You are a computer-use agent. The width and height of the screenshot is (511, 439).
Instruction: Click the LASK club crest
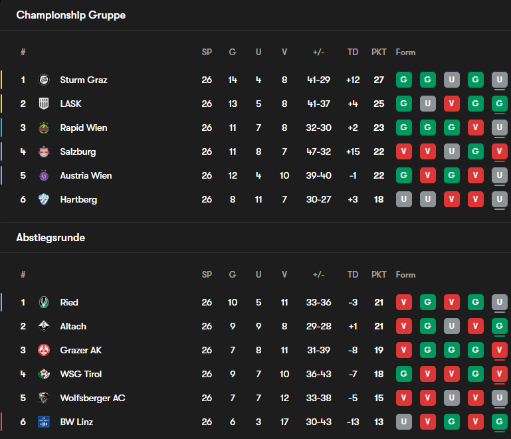tap(44, 104)
